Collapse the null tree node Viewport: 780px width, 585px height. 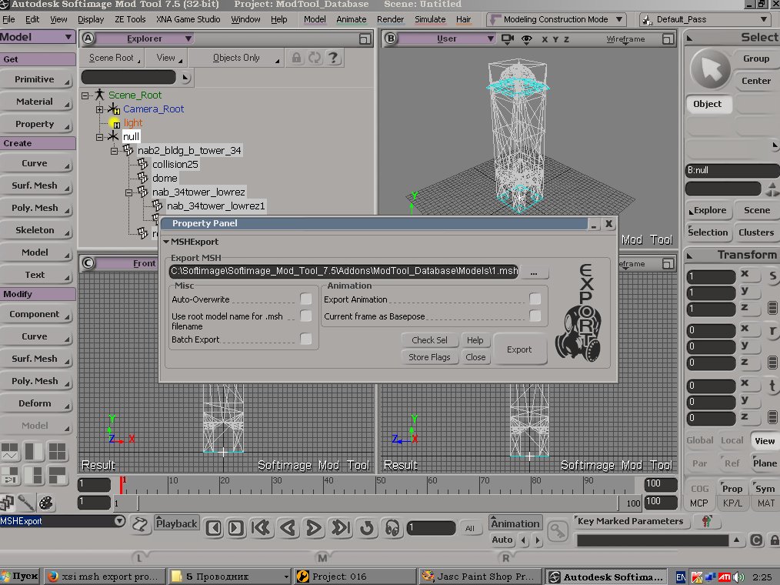pos(99,136)
